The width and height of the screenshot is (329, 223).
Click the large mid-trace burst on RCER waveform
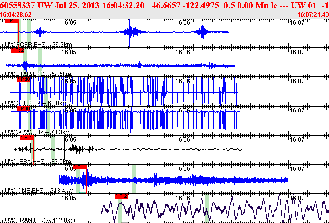click(130, 33)
